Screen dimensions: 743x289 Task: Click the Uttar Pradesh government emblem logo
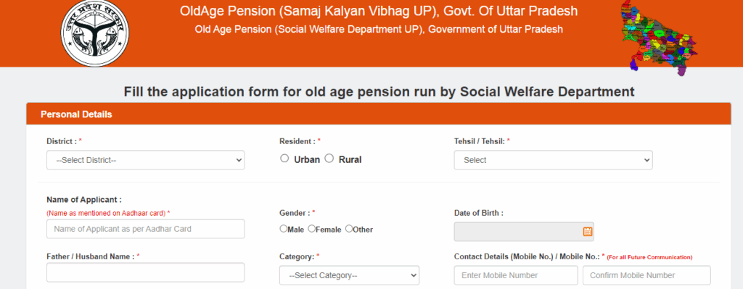tap(95, 33)
